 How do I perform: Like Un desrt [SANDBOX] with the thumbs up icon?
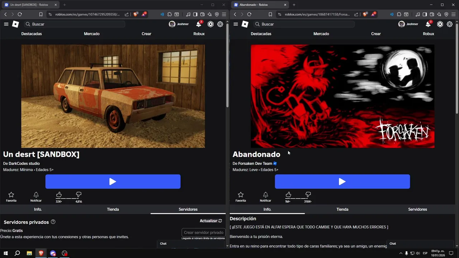pyautogui.click(x=59, y=195)
